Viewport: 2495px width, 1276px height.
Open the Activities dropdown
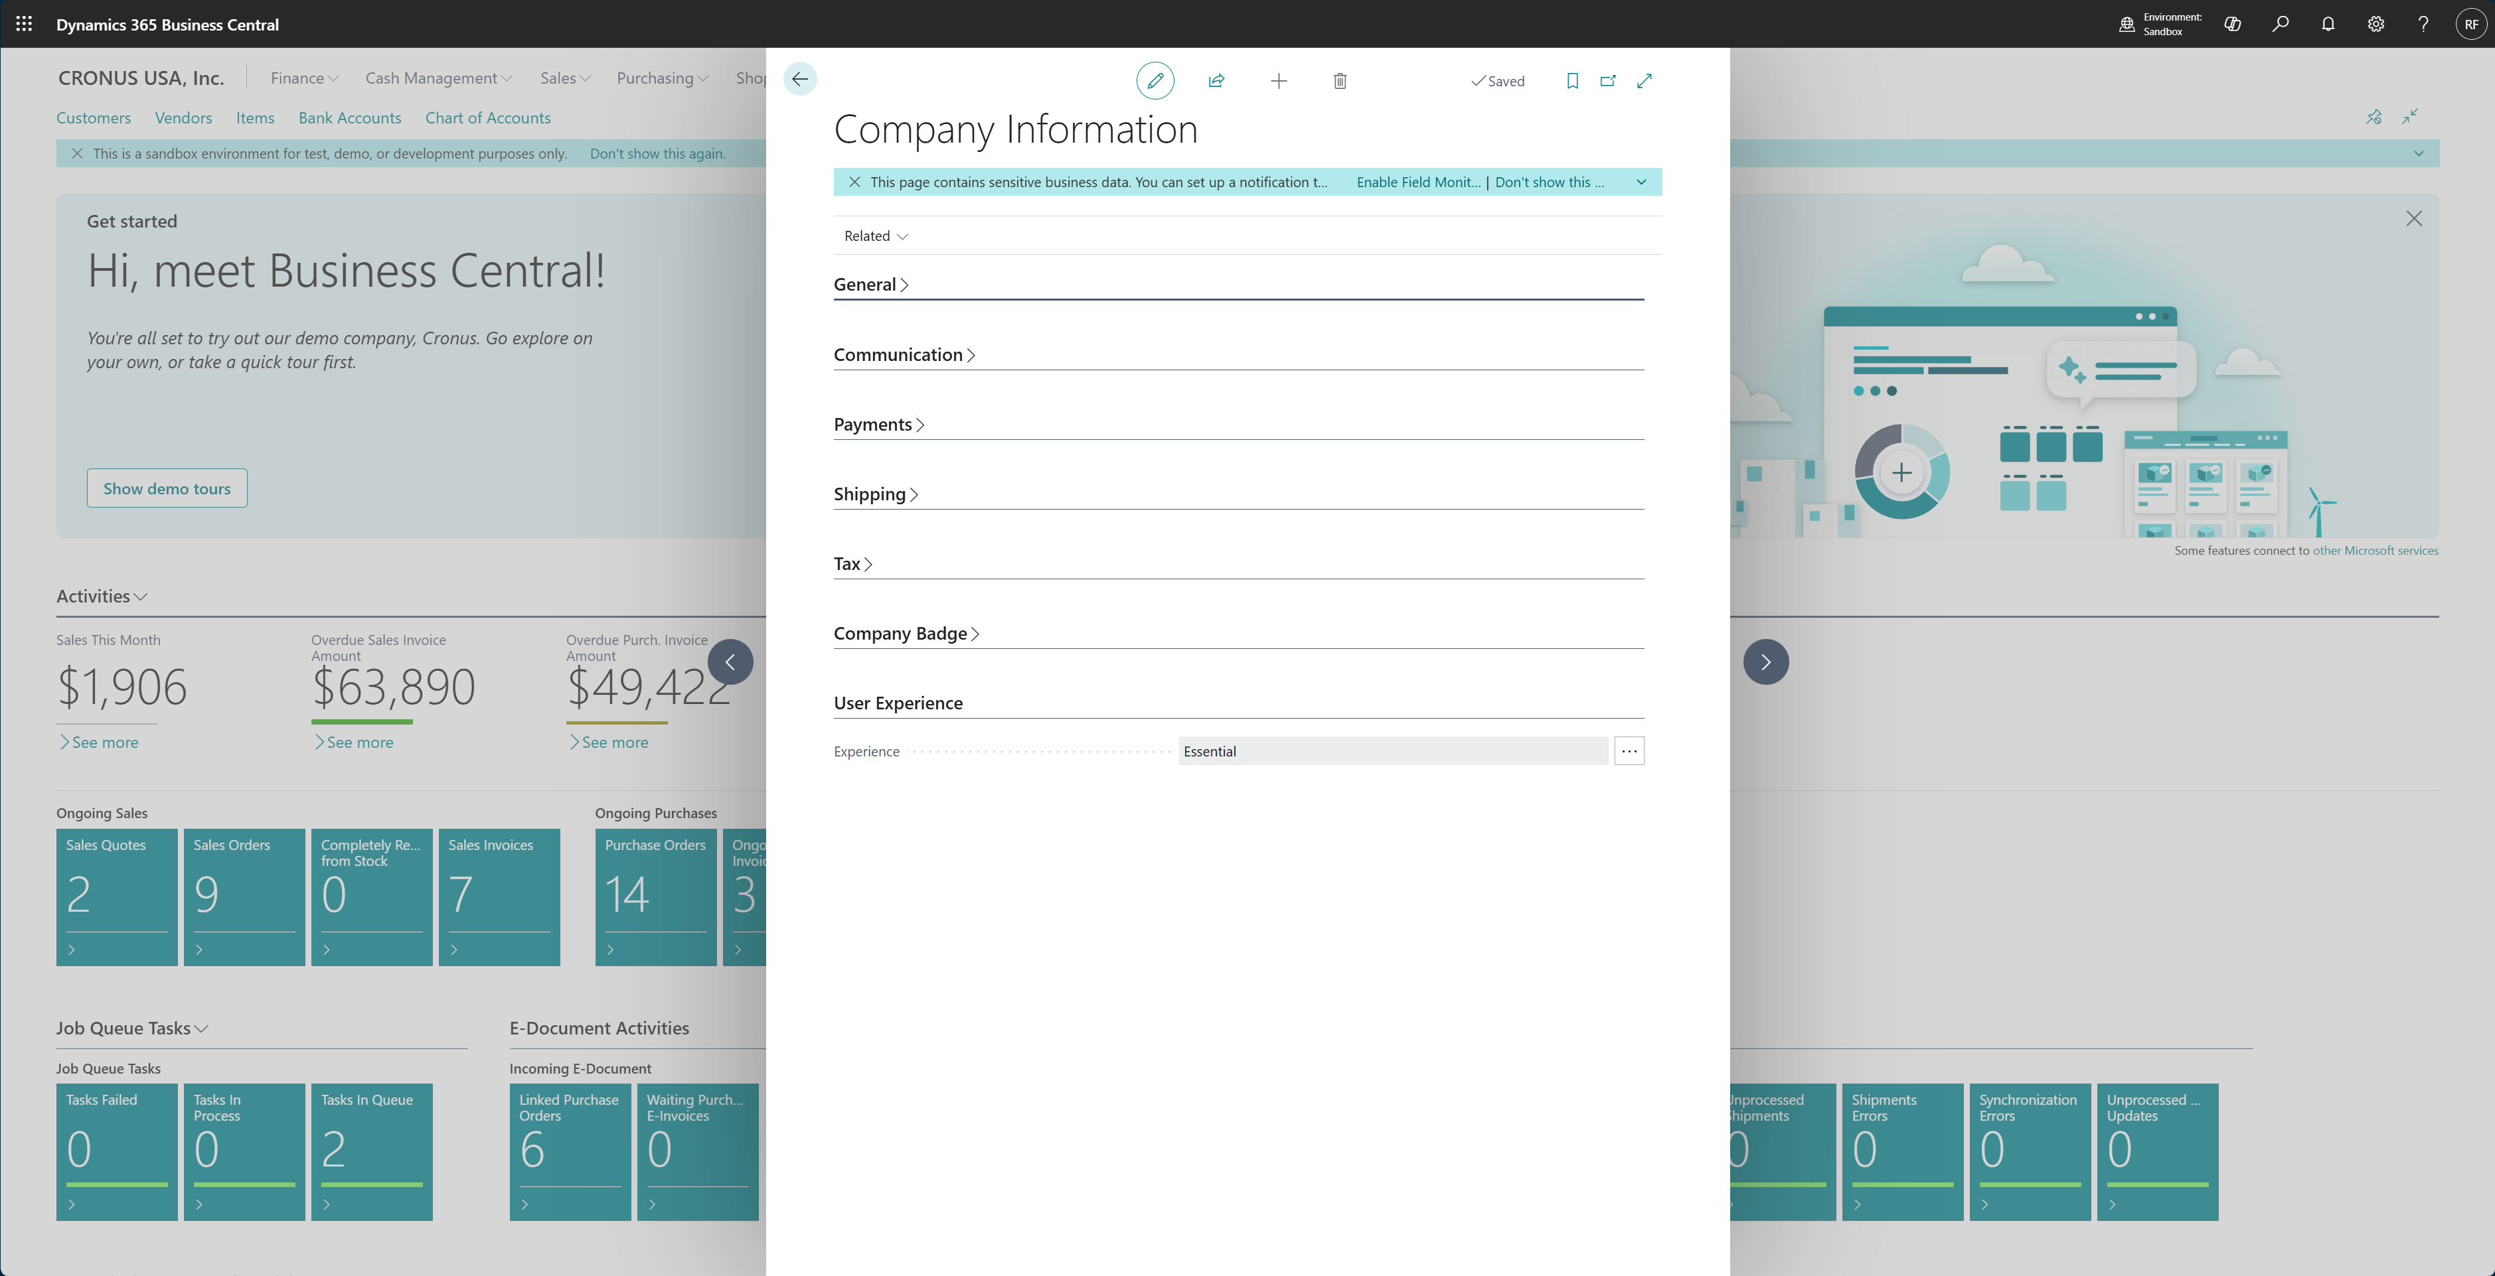(x=102, y=597)
